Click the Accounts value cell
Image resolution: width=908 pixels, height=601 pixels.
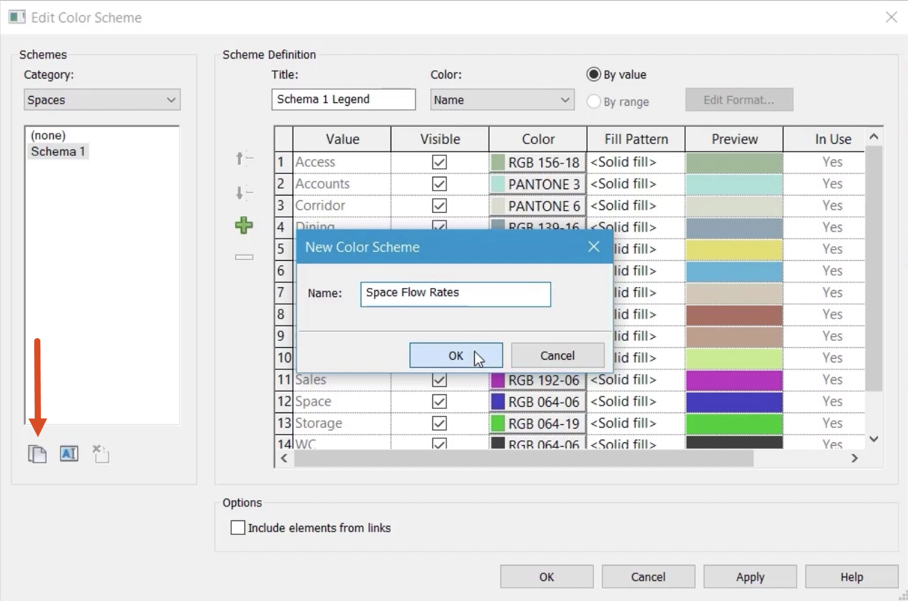[342, 184]
